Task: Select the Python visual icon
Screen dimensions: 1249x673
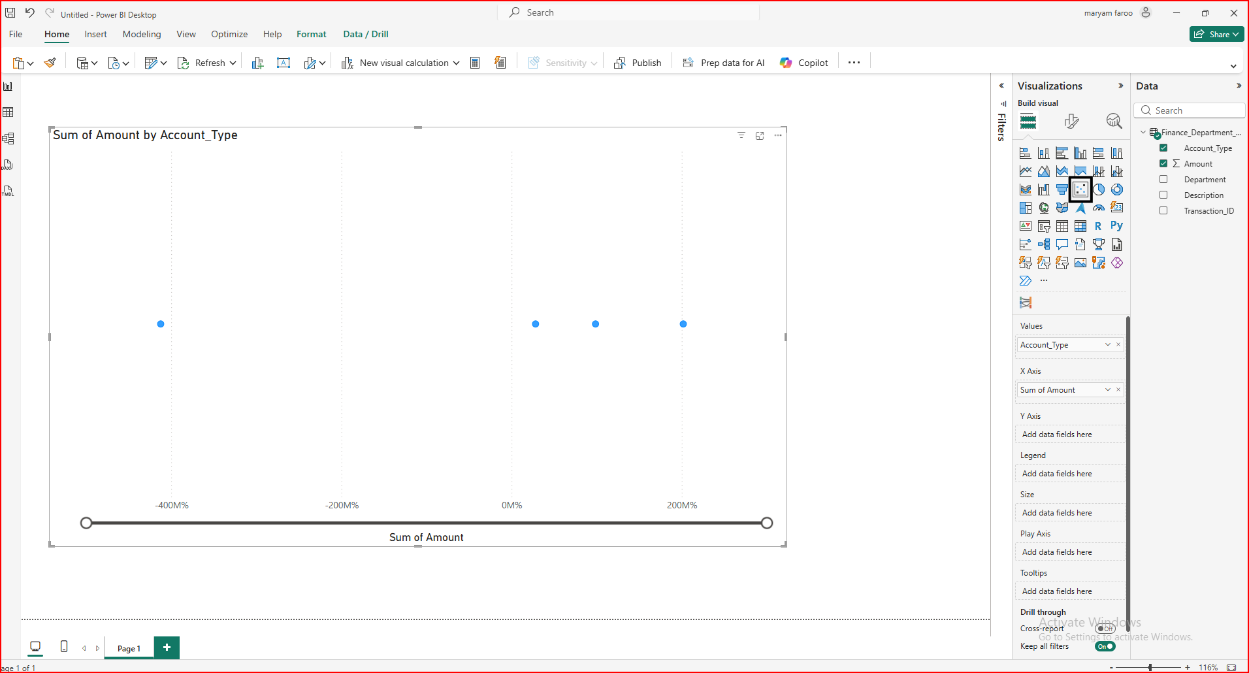Action: [1116, 226]
